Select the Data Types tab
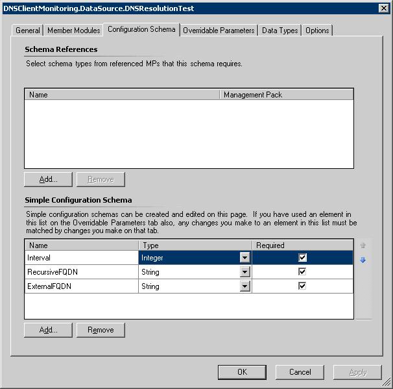 coord(280,31)
